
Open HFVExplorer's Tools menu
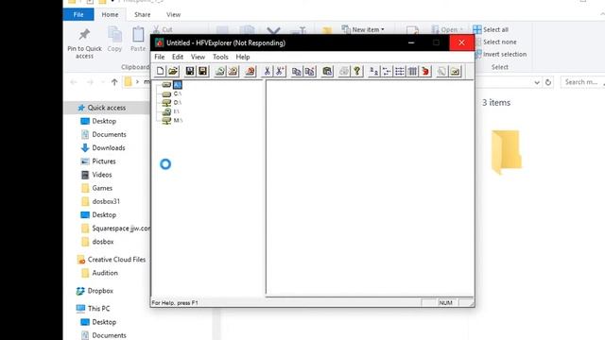(x=220, y=57)
